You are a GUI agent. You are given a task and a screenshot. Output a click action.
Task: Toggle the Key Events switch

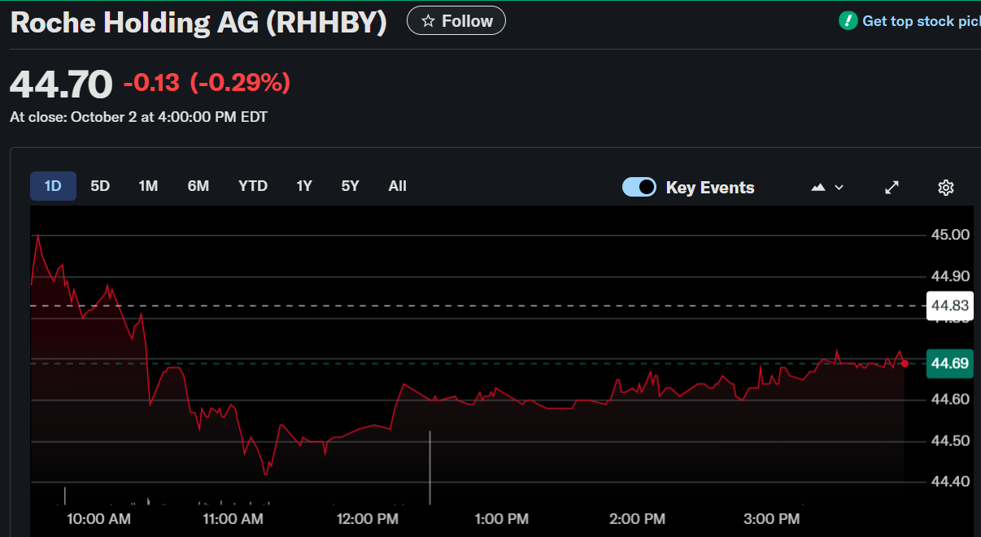coord(639,188)
